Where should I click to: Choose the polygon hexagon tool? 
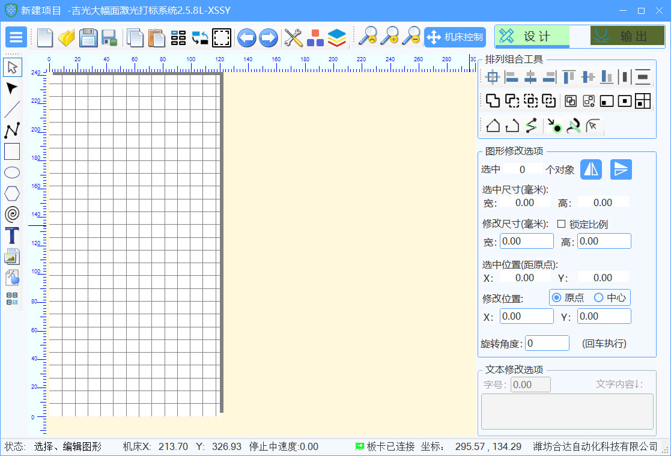pyautogui.click(x=12, y=193)
